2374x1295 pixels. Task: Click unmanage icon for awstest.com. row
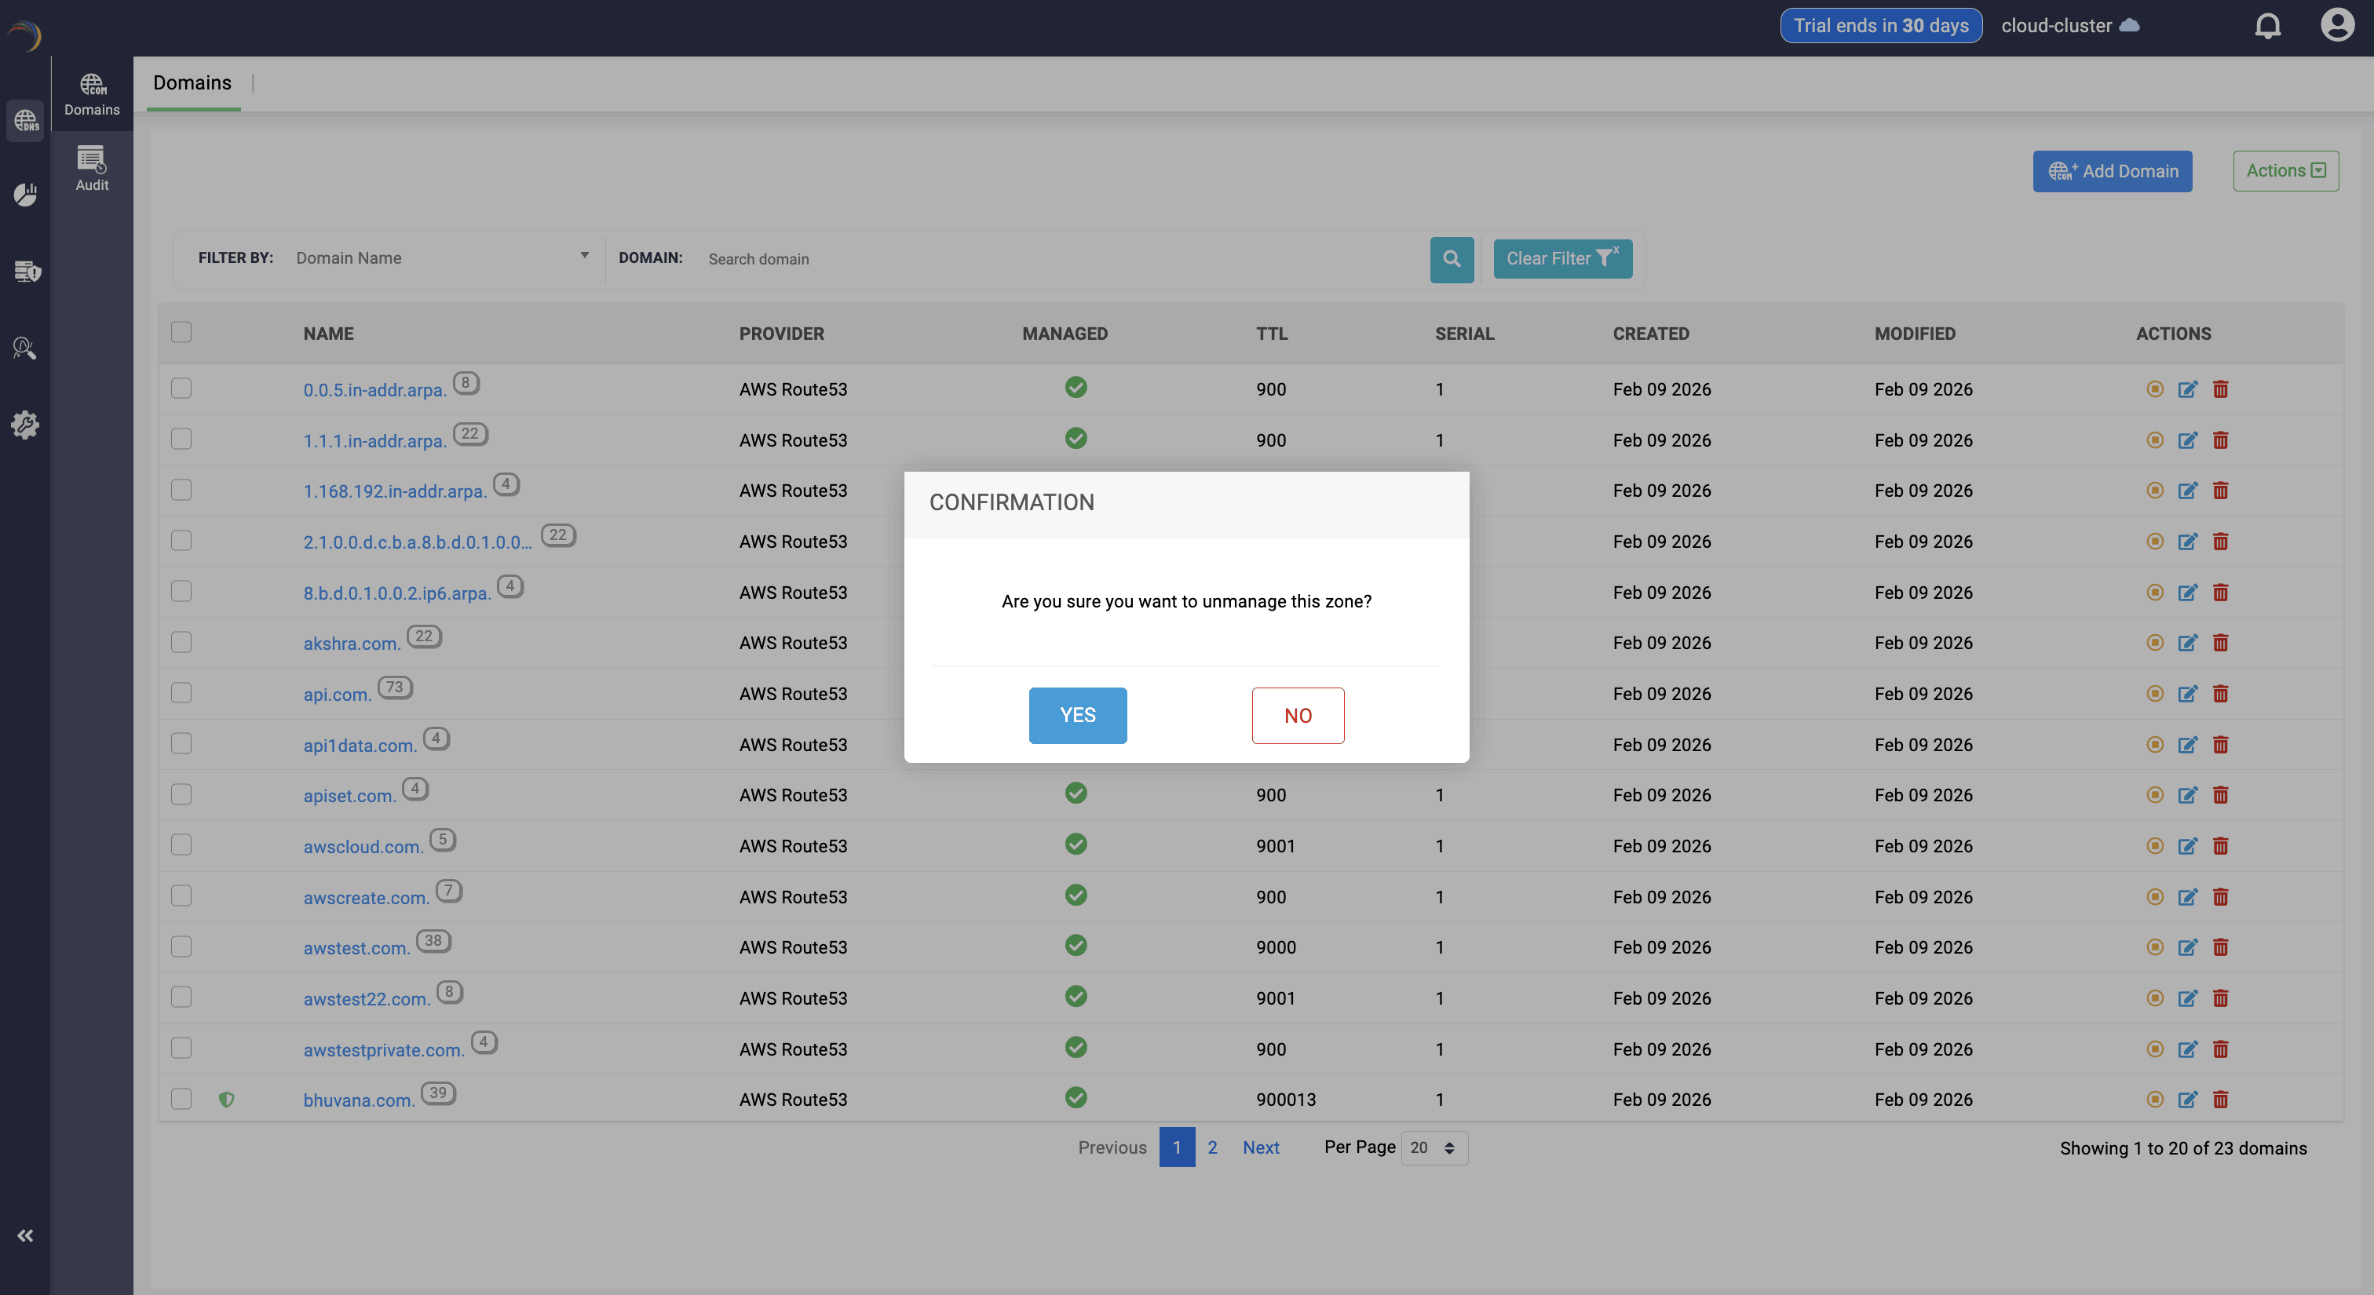[2153, 947]
